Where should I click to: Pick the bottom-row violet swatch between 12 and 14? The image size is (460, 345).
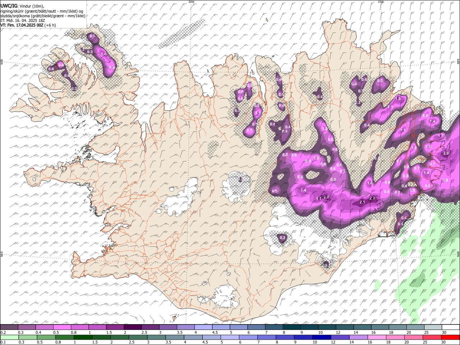339,337
